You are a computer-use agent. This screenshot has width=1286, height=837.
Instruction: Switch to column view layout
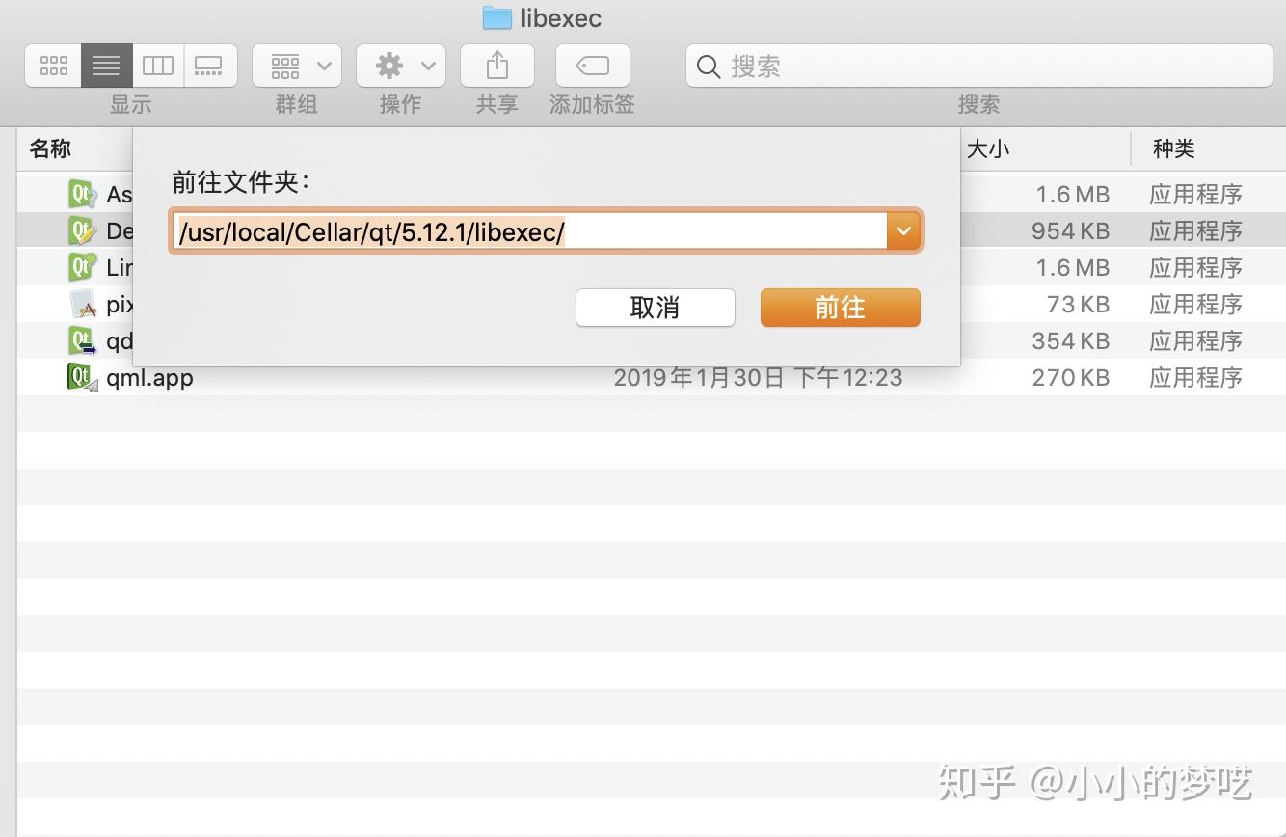pos(157,65)
